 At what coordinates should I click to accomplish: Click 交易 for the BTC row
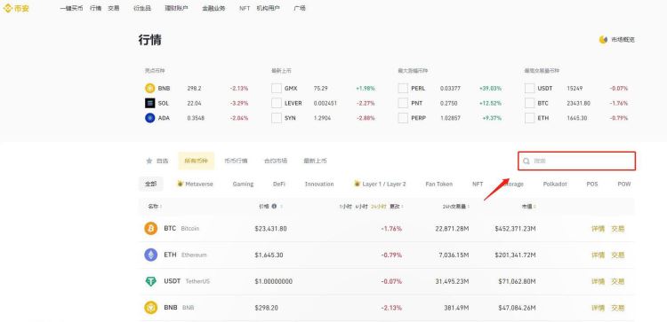(618, 229)
